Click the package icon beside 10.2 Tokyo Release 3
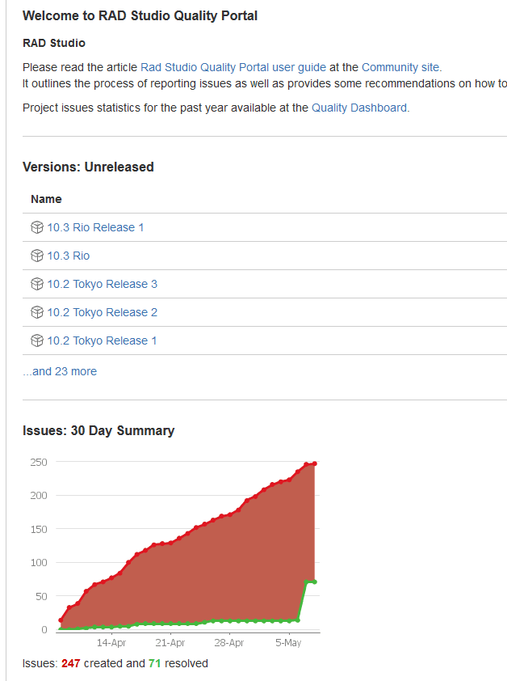 click(37, 284)
